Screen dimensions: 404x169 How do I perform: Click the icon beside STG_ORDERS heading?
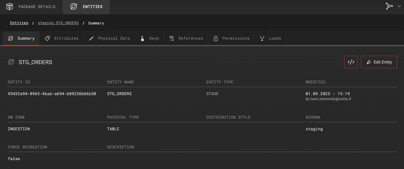[x=11, y=62]
